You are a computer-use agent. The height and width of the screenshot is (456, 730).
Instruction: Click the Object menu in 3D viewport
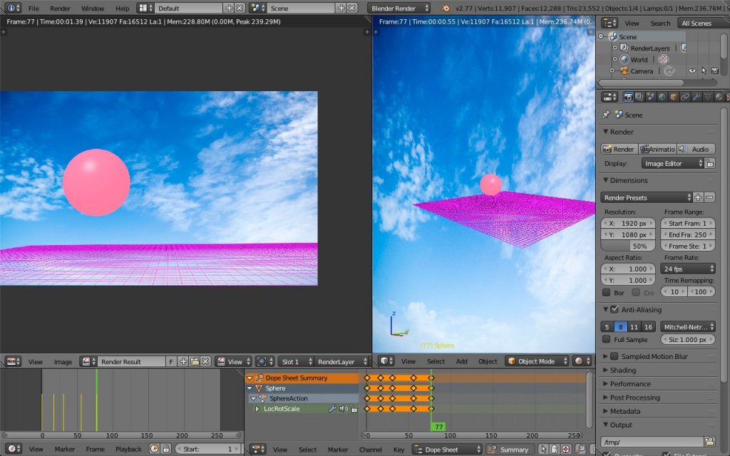pos(488,361)
